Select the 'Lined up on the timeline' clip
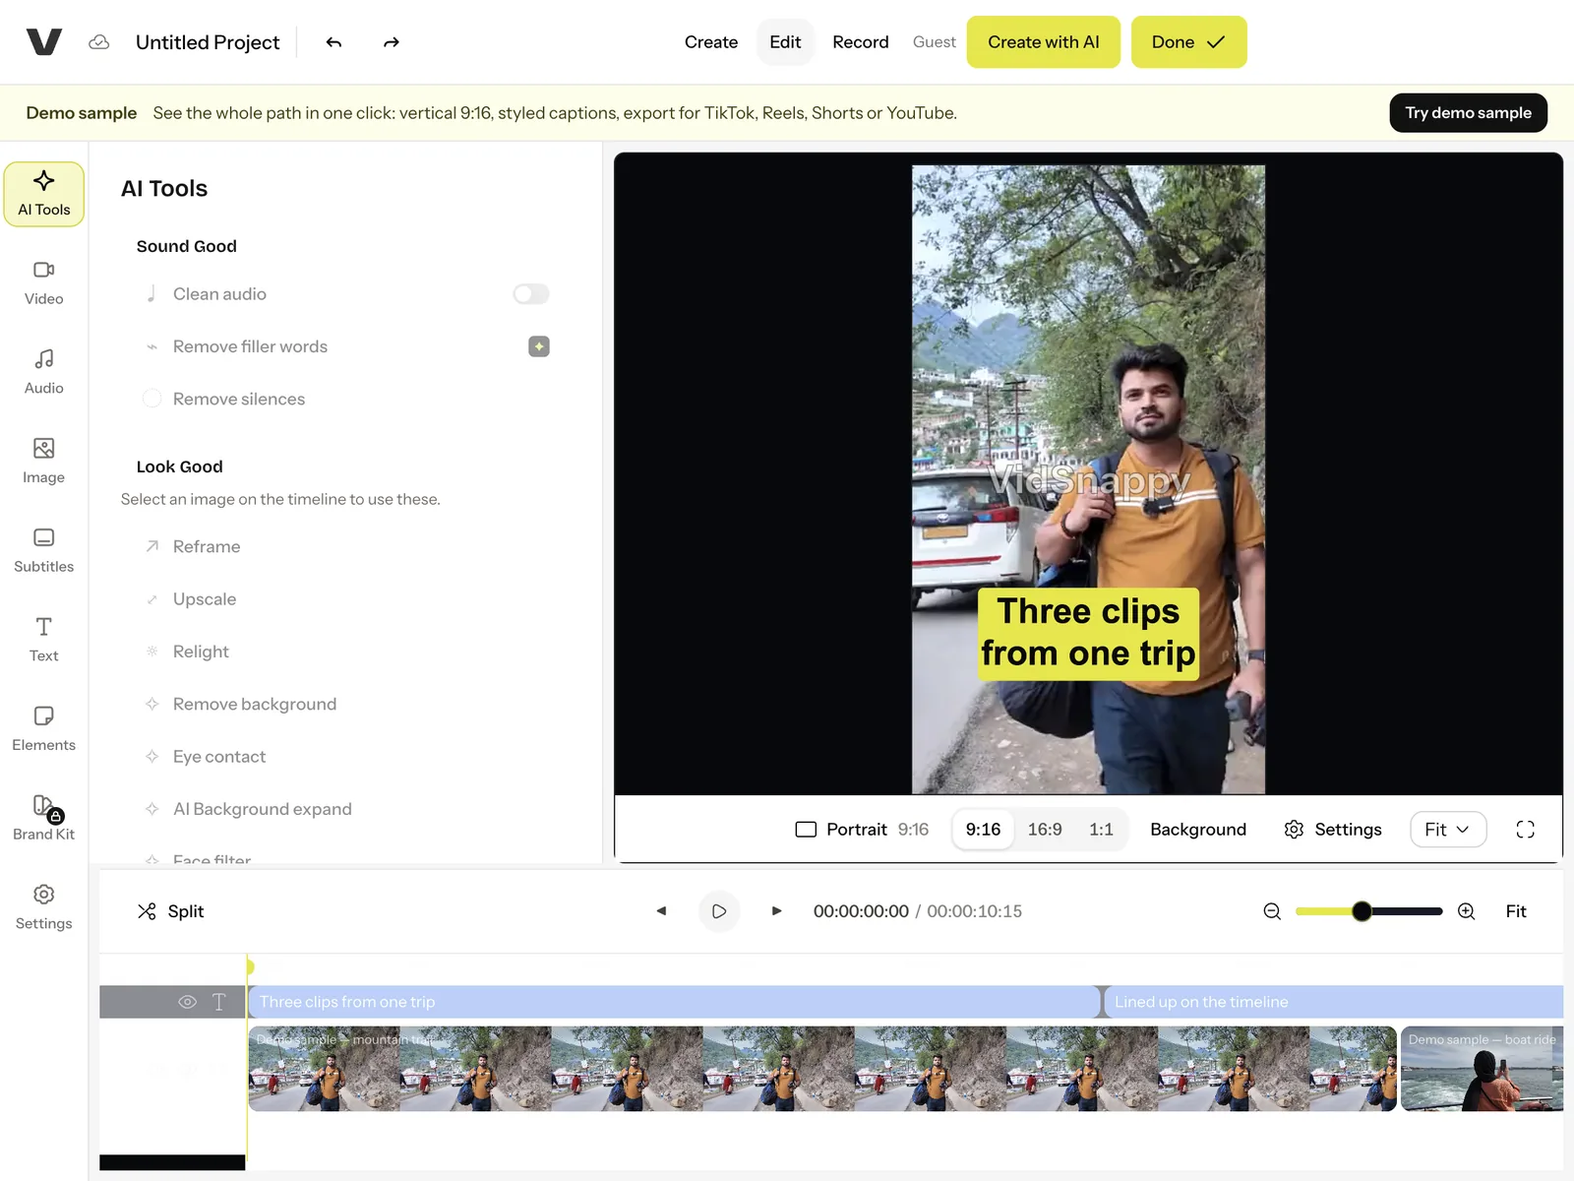Viewport: 1574px width, 1181px height. tap(1334, 1002)
